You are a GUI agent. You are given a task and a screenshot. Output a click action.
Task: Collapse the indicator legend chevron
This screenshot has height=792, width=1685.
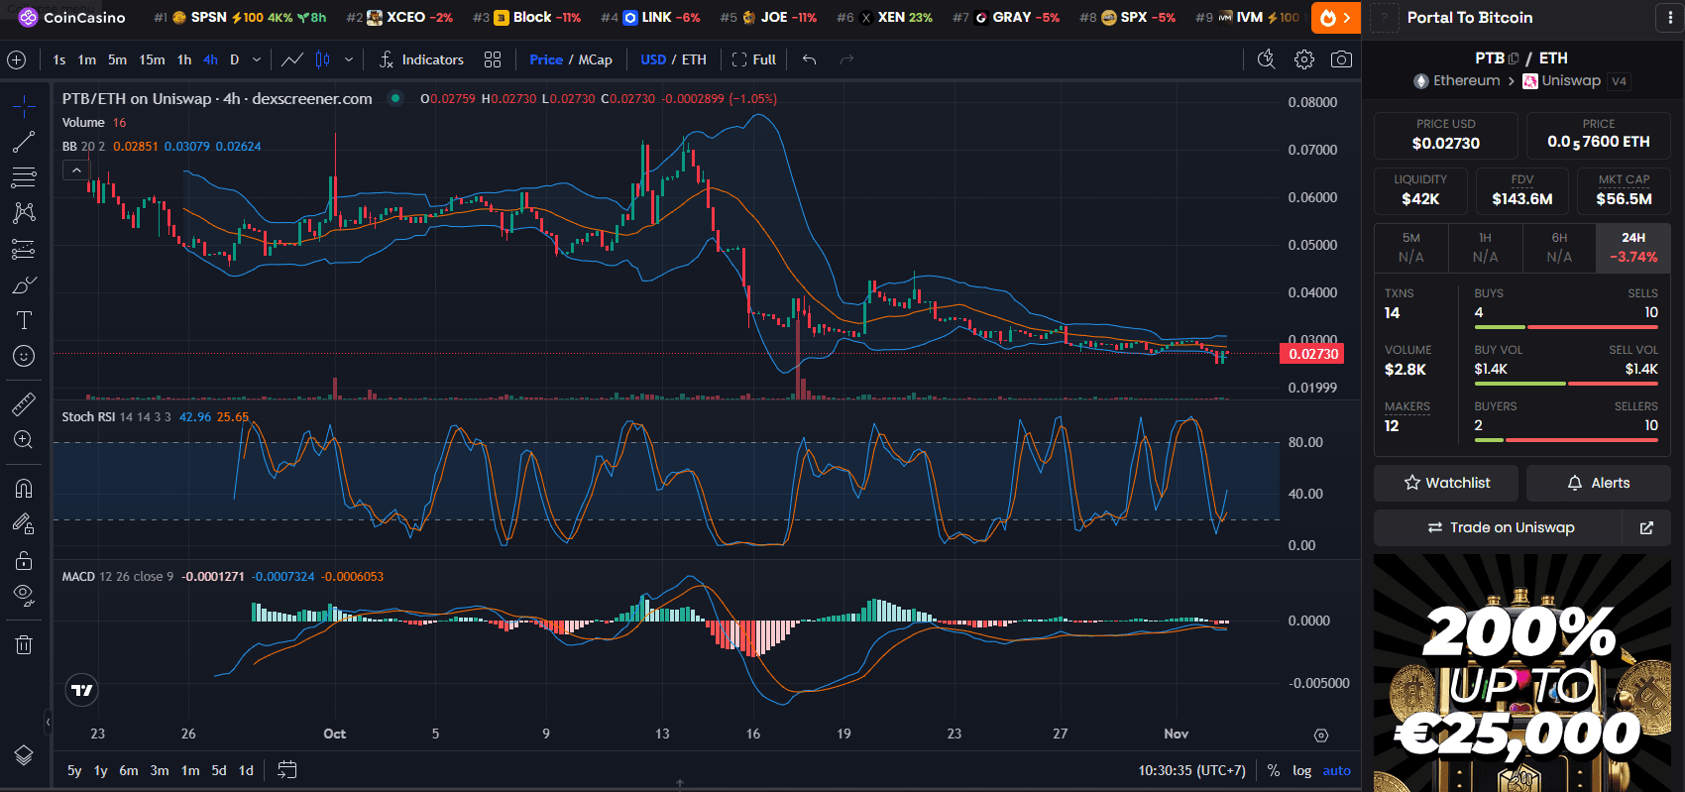[x=75, y=170]
